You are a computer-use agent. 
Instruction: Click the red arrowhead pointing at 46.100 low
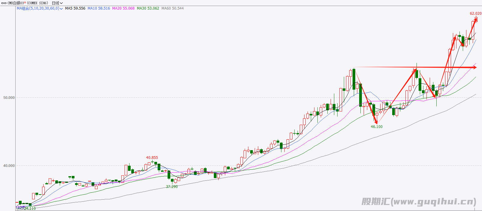tap(376, 122)
